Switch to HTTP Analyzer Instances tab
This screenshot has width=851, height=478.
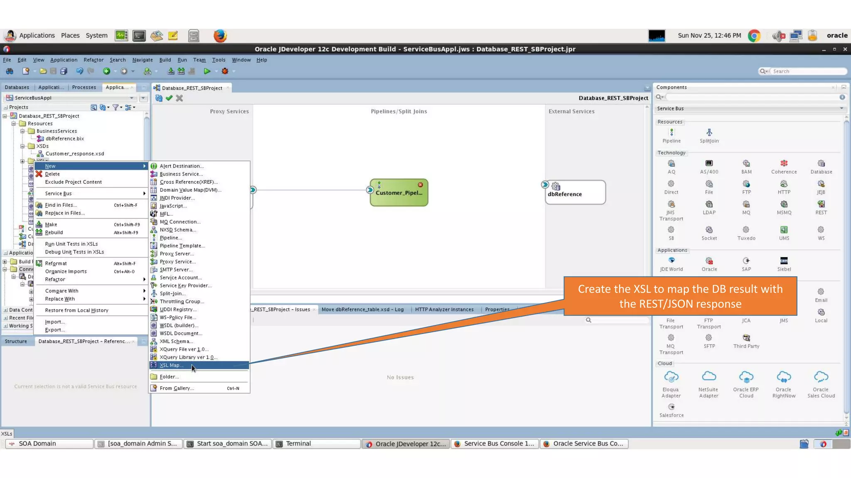pos(444,310)
